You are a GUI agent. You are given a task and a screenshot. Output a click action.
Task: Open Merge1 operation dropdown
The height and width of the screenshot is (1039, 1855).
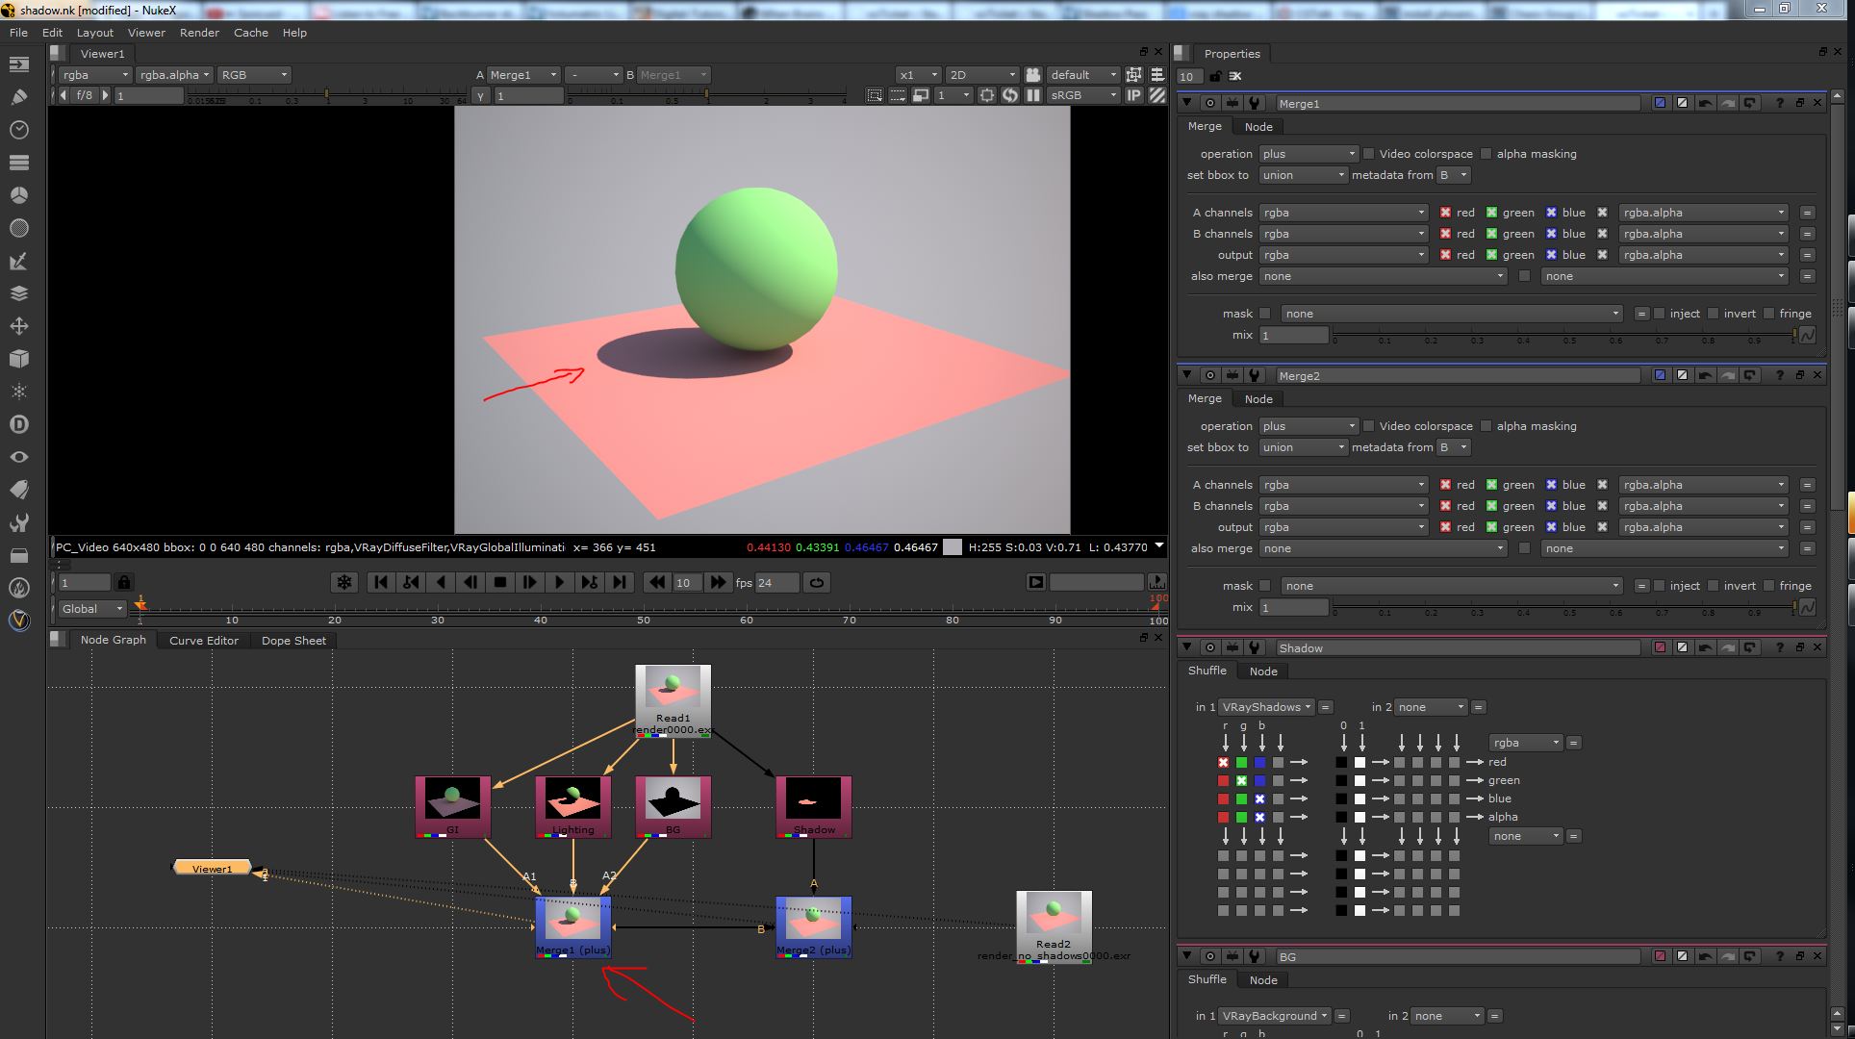click(1309, 154)
